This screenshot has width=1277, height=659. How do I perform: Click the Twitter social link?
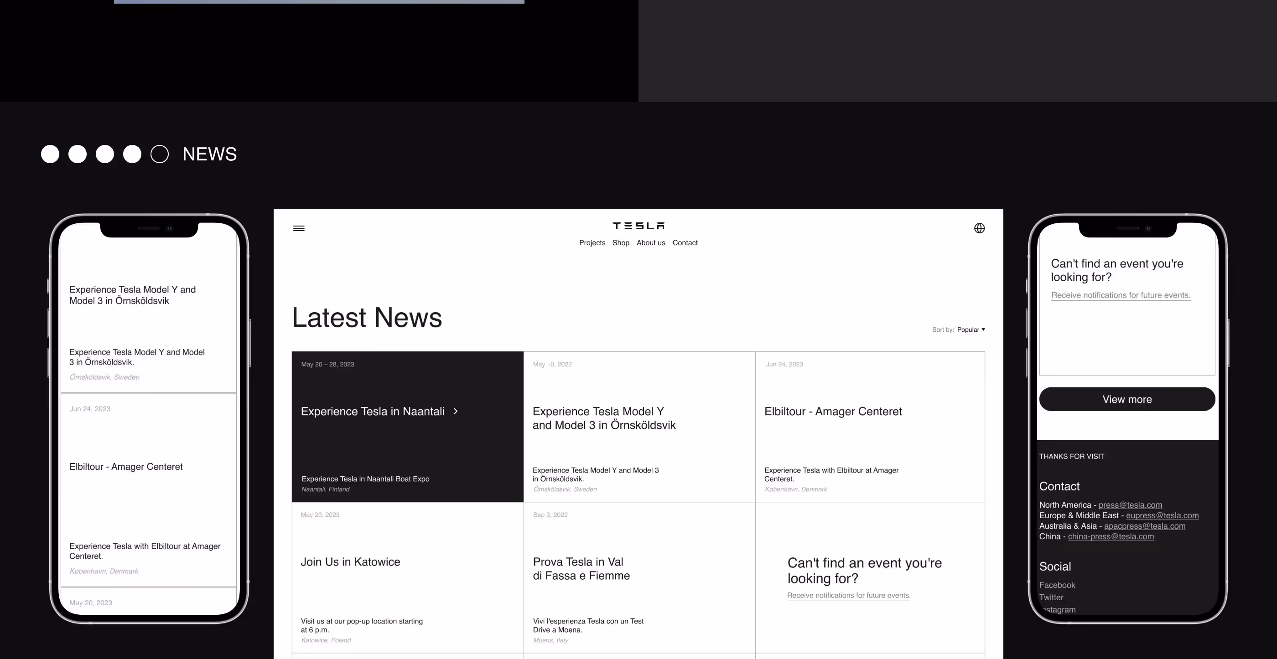click(x=1051, y=597)
